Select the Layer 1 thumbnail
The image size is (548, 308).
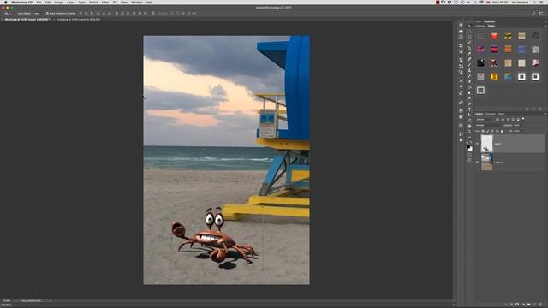pos(486,144)
